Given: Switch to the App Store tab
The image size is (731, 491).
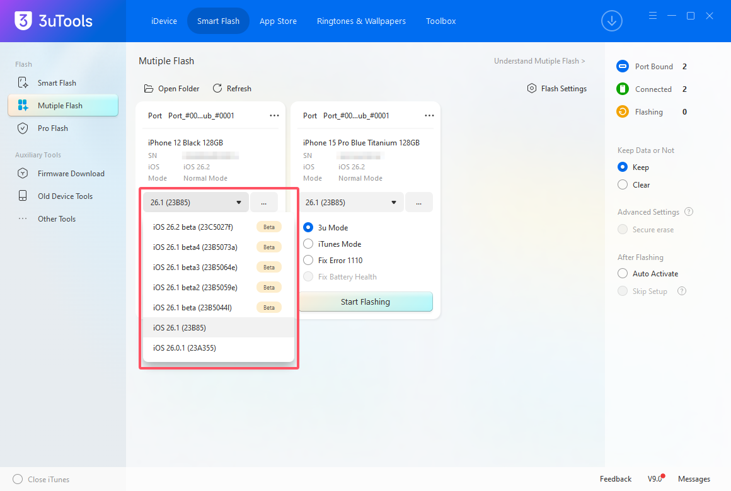Looking at the screenshot, I should (278, 21).
